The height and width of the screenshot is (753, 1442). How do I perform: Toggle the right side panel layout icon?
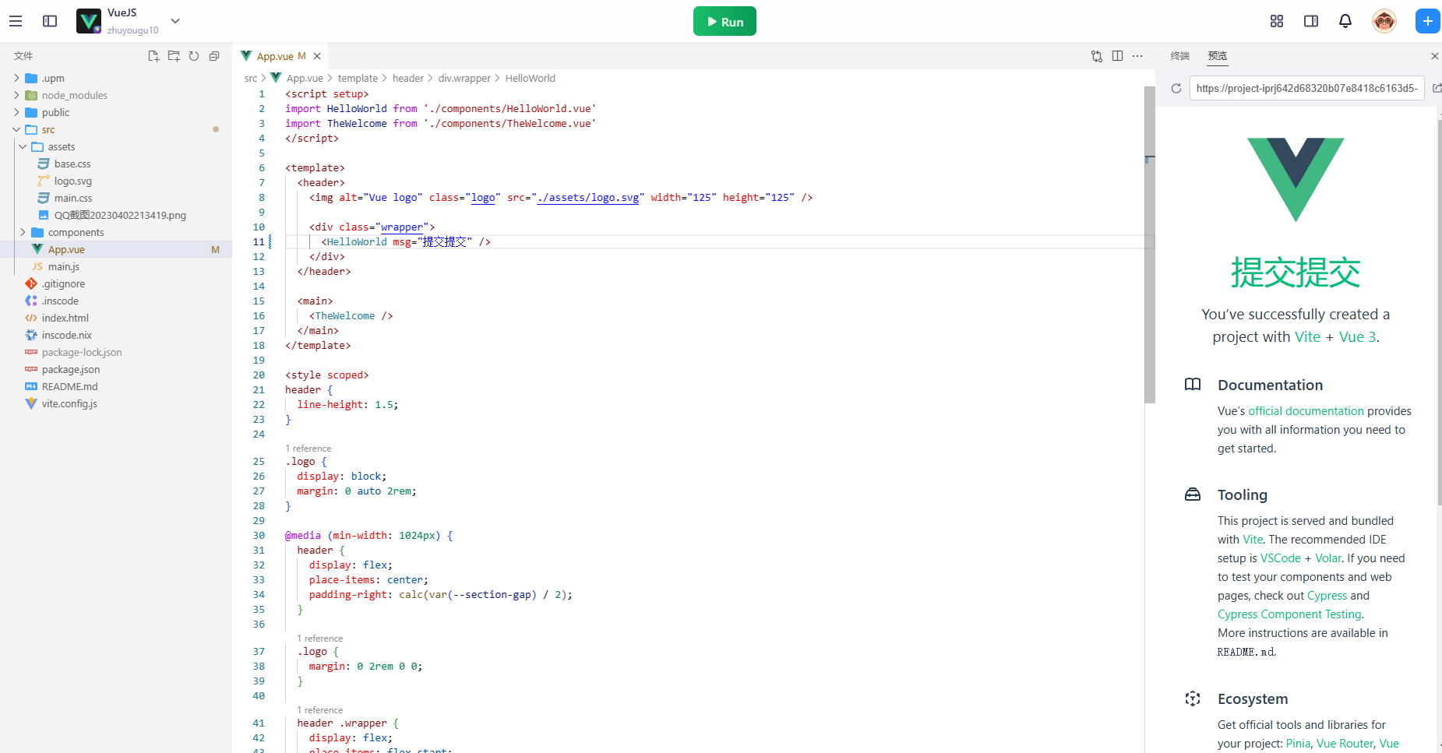pyautogui.click(x=1311, y=21)
